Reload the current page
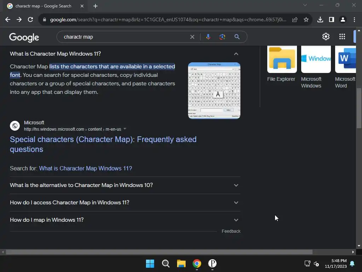The image size is (362, 272). click(30, 20)
